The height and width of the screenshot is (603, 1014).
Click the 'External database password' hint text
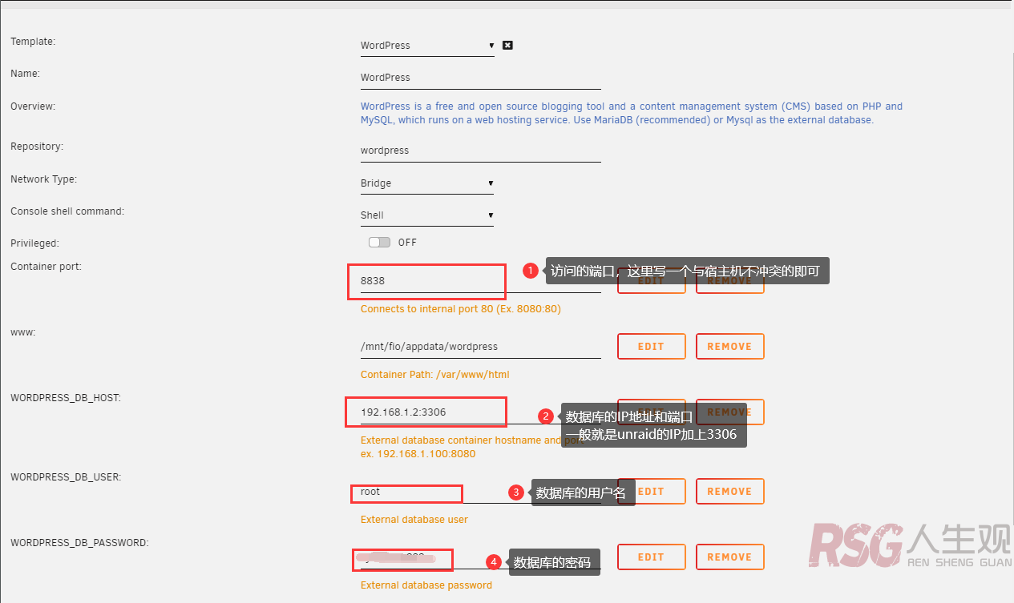click(426, 585)
